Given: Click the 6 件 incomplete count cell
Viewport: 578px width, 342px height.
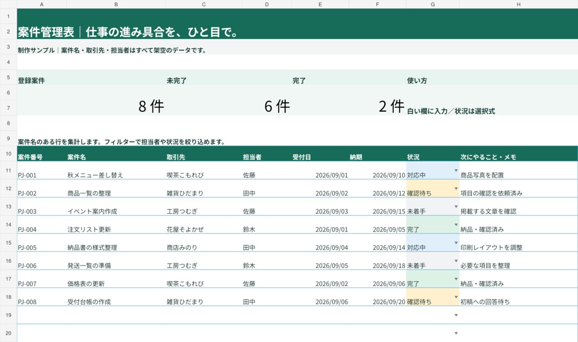Looking at the screenshot, I should (229, 100).
